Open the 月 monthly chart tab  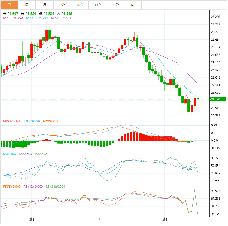point(44,5)
